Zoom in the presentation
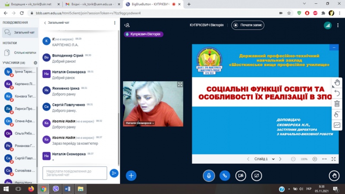345x194 pixels. (315, 159)
